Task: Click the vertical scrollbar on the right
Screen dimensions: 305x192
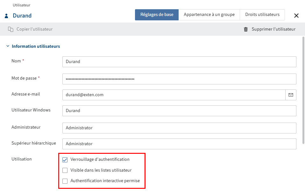Action: (x=303, y=89)
